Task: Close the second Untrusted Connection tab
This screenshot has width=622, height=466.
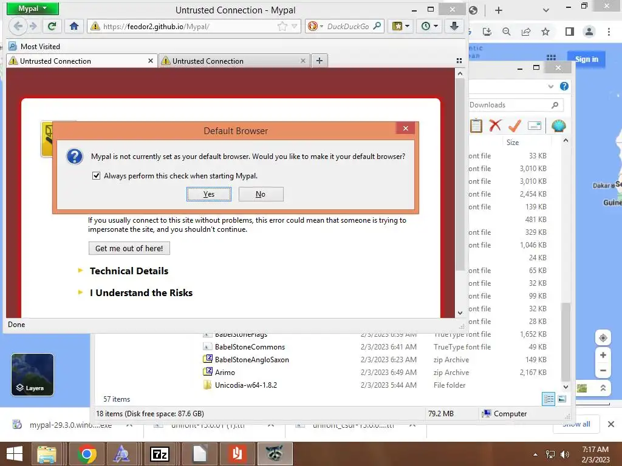Action: click(x=303, y=61)
